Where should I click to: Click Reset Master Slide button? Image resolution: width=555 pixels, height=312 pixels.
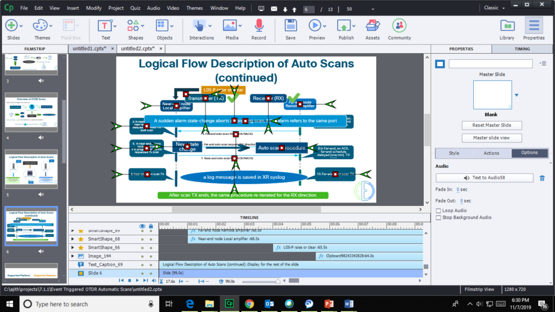tap(492, 125)
